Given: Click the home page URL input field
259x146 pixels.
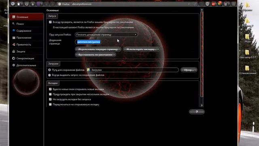Looking at the screenshot, I should point(88,42).
